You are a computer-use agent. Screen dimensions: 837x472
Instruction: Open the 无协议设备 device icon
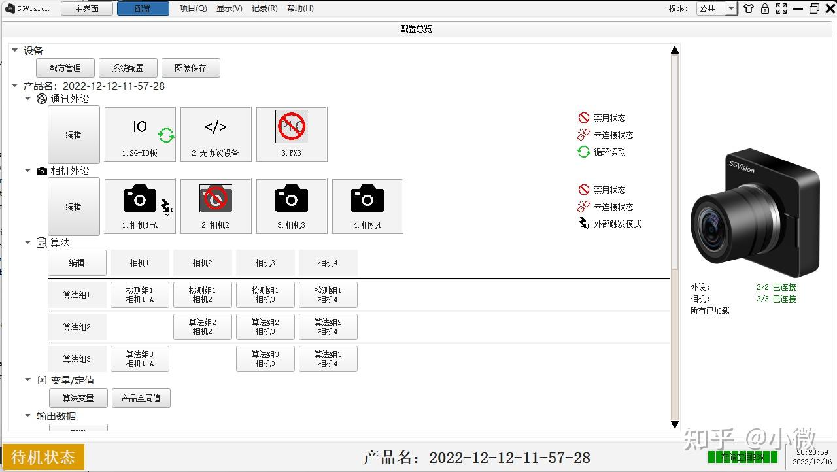pos(215,134)
